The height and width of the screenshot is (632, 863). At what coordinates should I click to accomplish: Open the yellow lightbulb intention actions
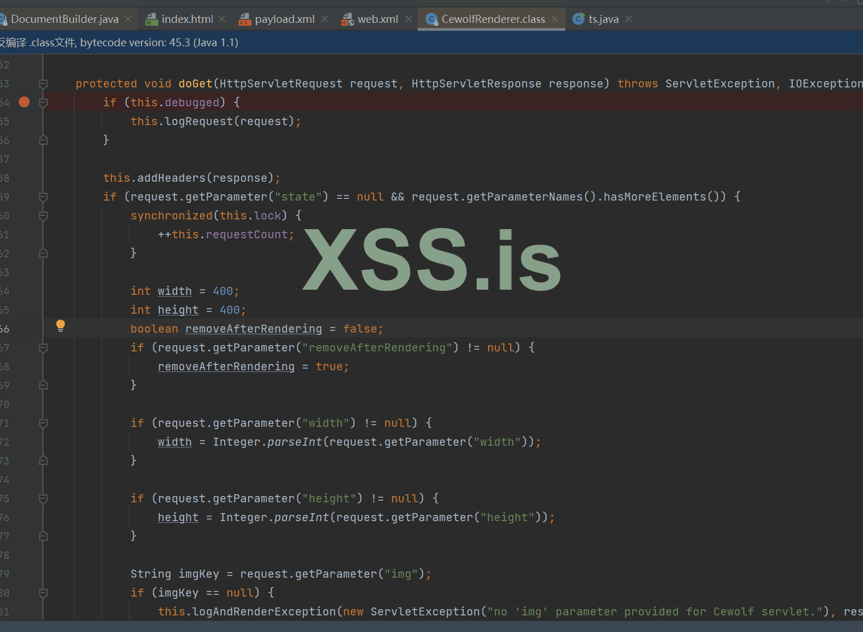[x=61, y=326]
